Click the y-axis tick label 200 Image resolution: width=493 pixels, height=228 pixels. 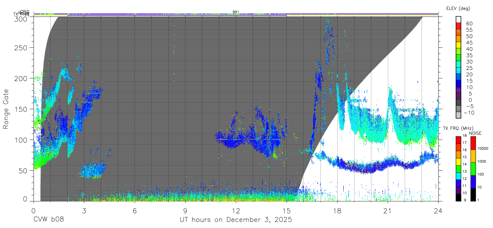point(21,78)
